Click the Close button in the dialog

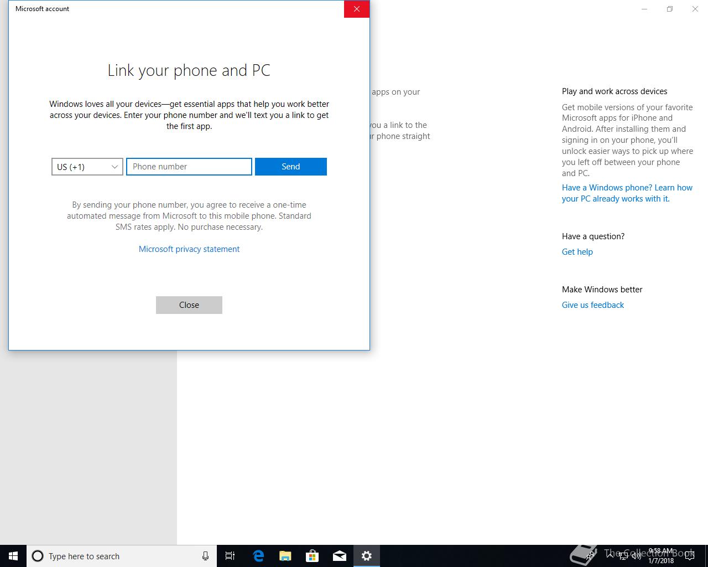click(x=189, y=305)
